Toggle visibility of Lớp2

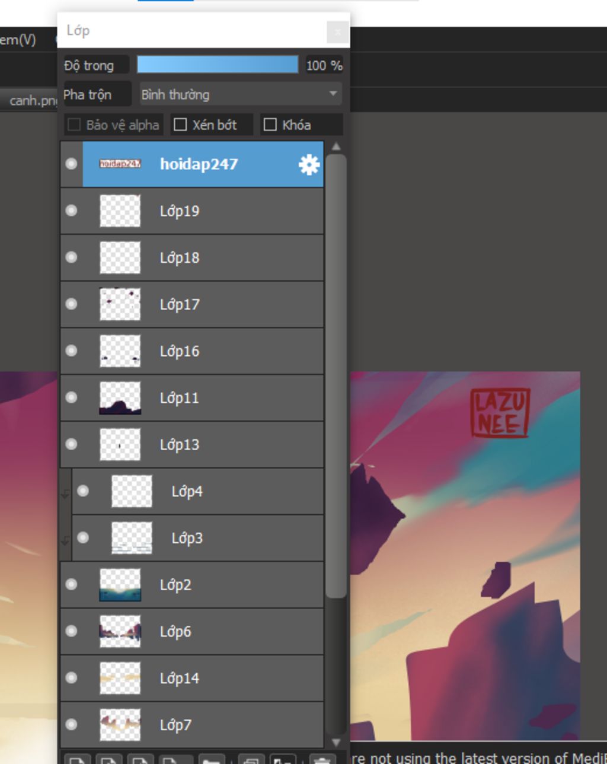[x=71, y=584]
